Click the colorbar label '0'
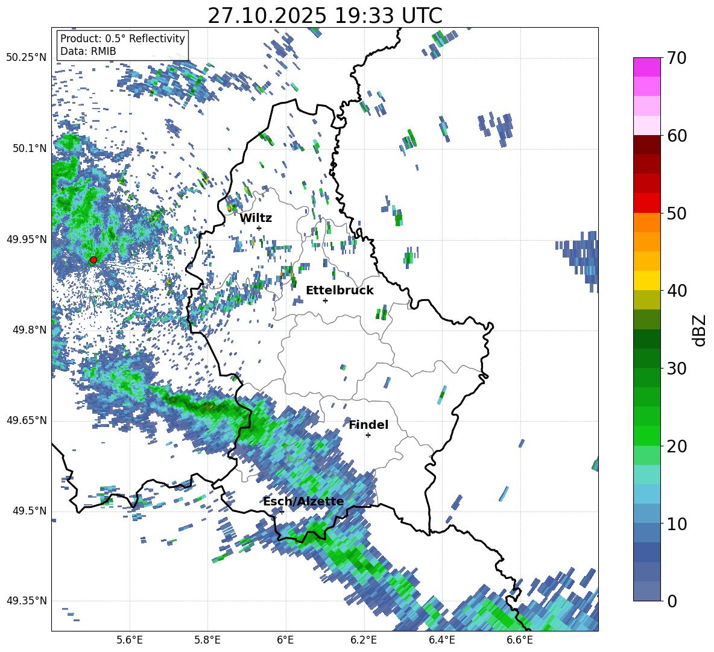Image resolution: width=714 pixels, height=652 pixels. tap(672, 601)
